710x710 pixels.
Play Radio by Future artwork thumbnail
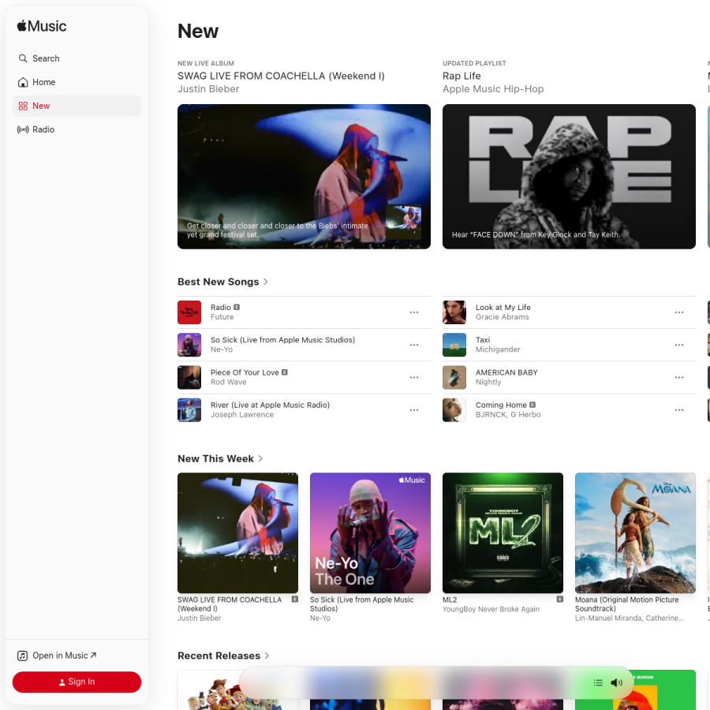click(189, 312)
